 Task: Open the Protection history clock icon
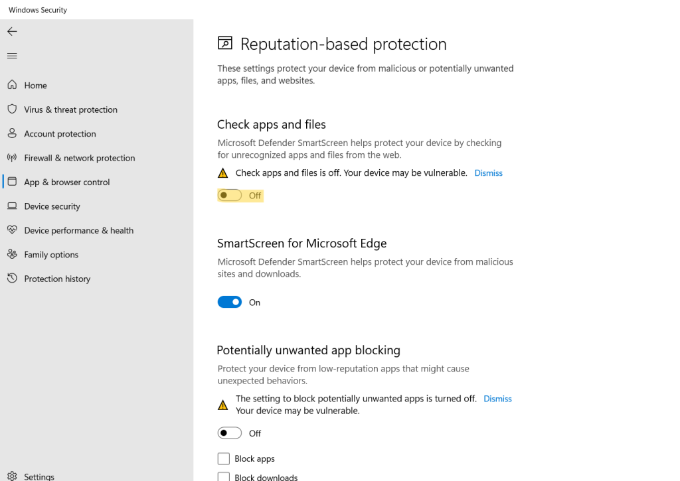[12, 279]
